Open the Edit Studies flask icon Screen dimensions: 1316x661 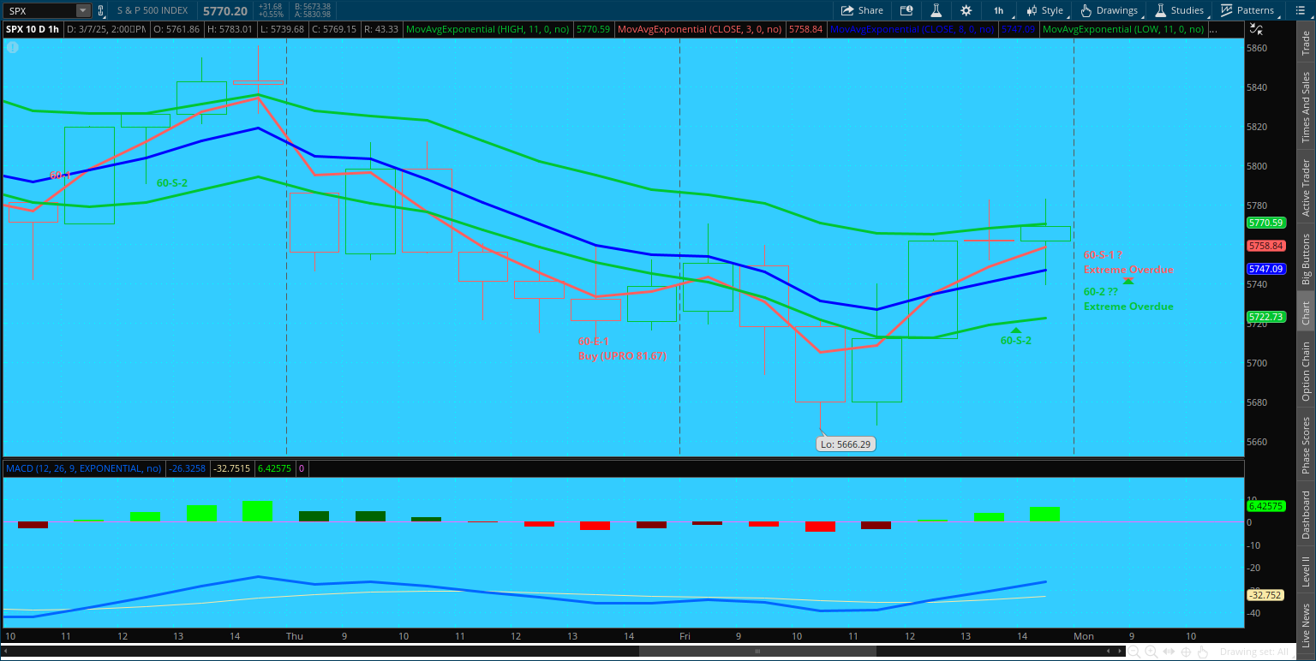click(936, 10)
